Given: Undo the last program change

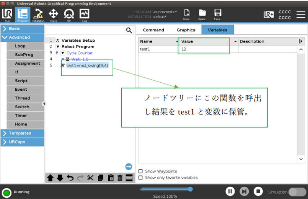Looking at the screenshot, I should pyautogui.click(x=70, y=178).
